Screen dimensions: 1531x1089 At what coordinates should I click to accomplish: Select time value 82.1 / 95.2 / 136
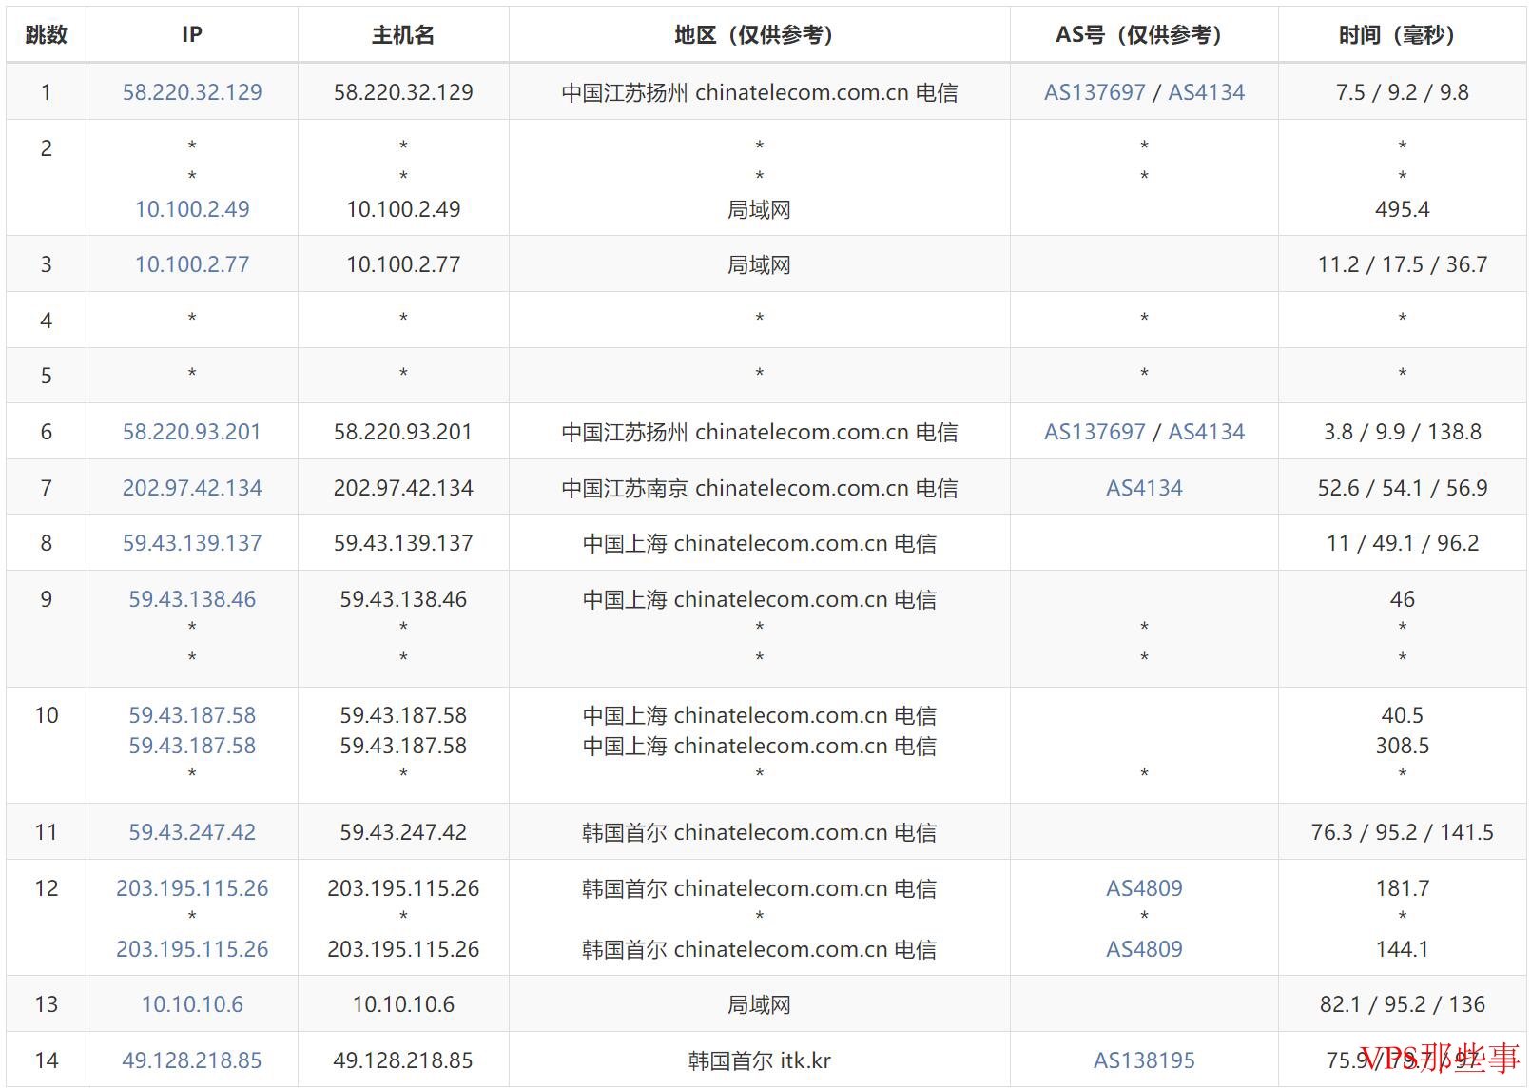pos(1402,1004)
